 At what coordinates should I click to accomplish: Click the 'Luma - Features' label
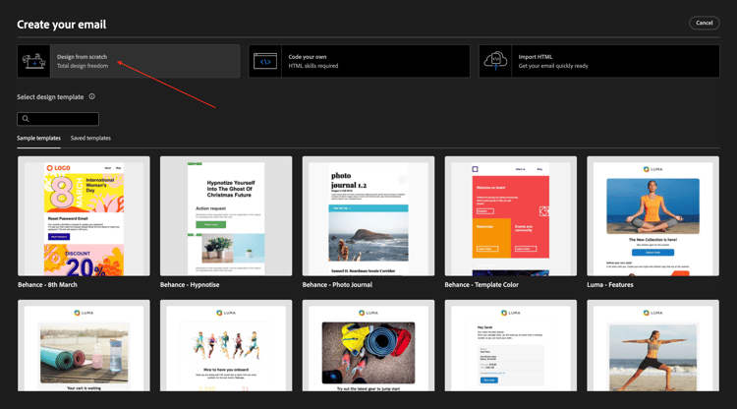point(610,285)
